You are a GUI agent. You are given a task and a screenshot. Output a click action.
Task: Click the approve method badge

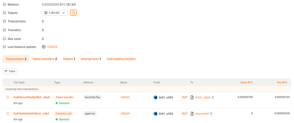[x=90, y=114]
